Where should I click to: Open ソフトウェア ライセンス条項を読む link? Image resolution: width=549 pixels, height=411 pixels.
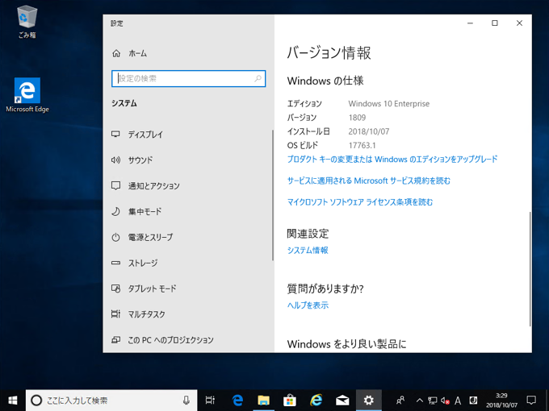[x=360, y=202]
